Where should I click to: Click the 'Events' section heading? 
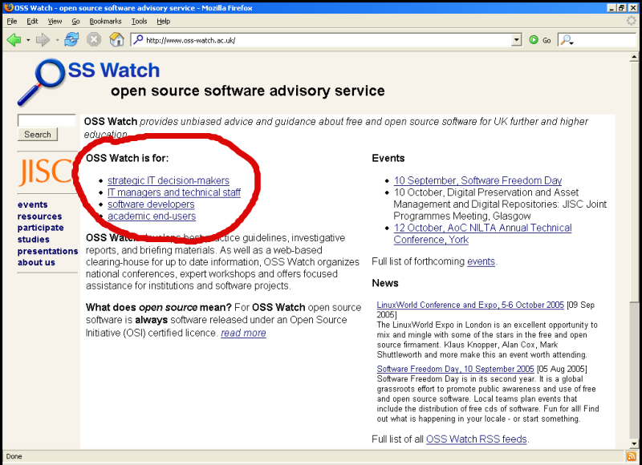(x=388, y=158)
